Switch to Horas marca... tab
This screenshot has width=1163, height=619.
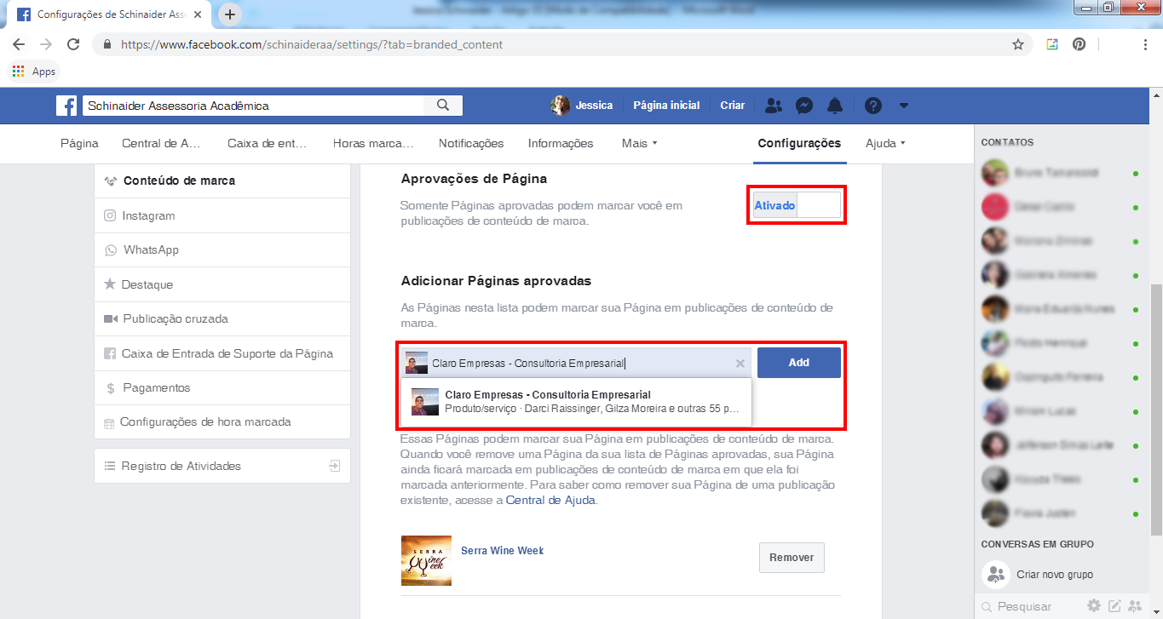pyautogui.click(x=373, y=143)
